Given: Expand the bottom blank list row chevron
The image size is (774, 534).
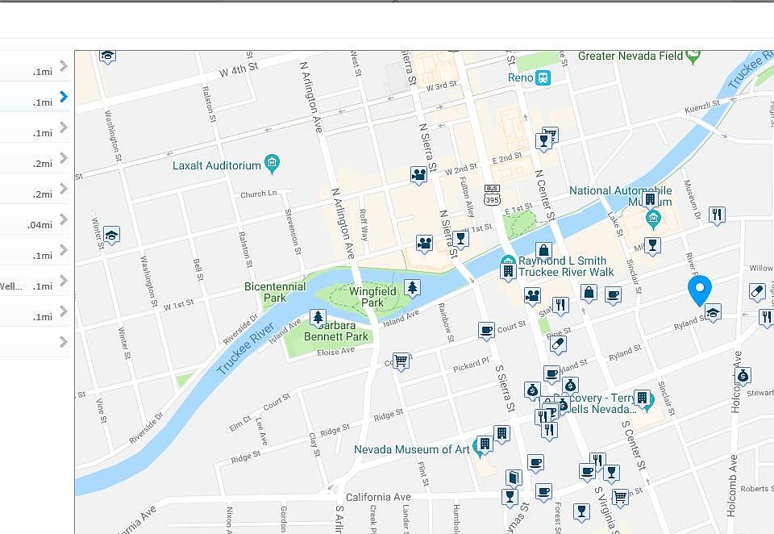Looking at the screenshot, I should [63, 341].
